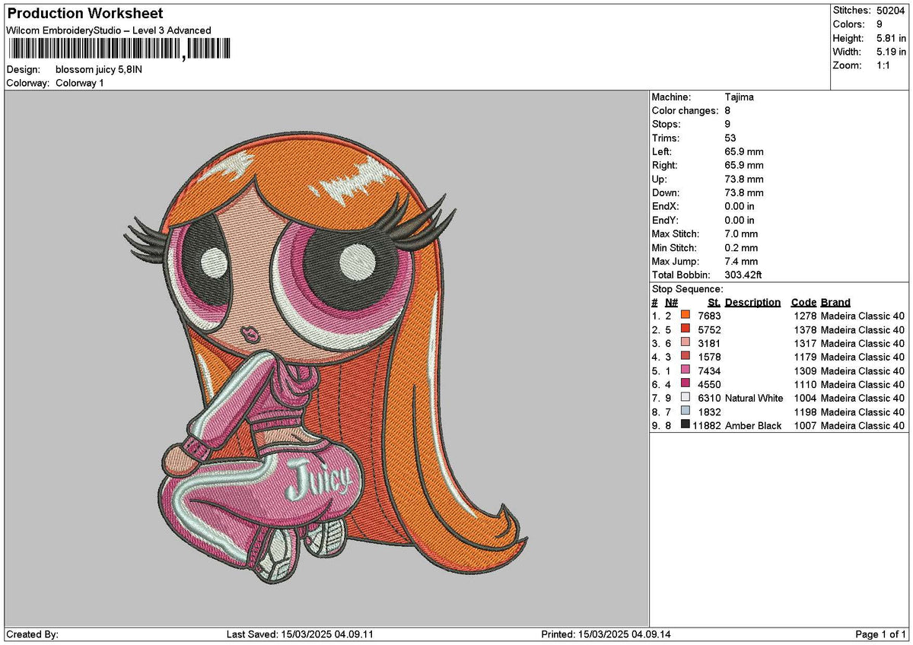
Task: Select the 'Page 1 of 1' footer text
Action: pyautogui.click(x=880, y=634)
